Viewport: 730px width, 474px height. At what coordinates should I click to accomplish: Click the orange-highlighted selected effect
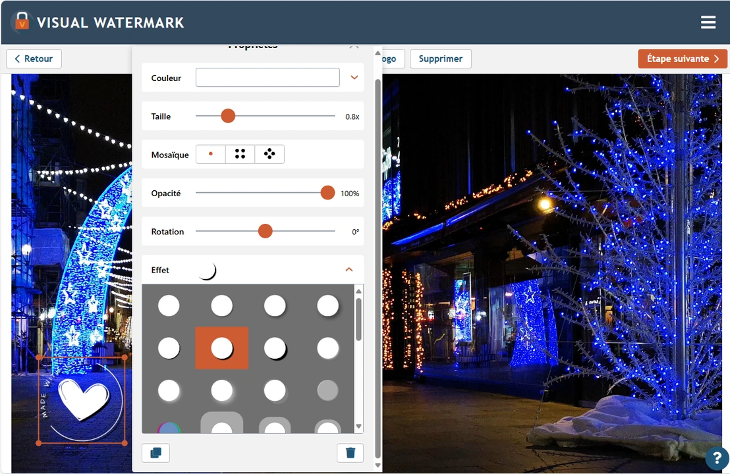221,348
